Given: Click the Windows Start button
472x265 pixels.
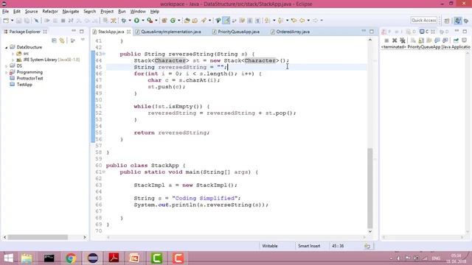Looking at the screenshot, I should 9,258.
